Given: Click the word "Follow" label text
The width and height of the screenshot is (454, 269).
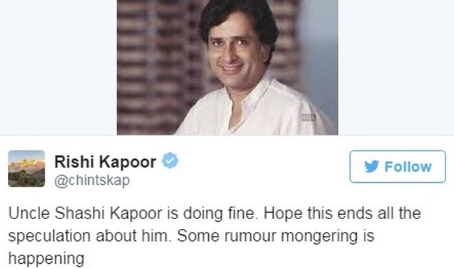Looking at the screenshot, I should [408, 167].
